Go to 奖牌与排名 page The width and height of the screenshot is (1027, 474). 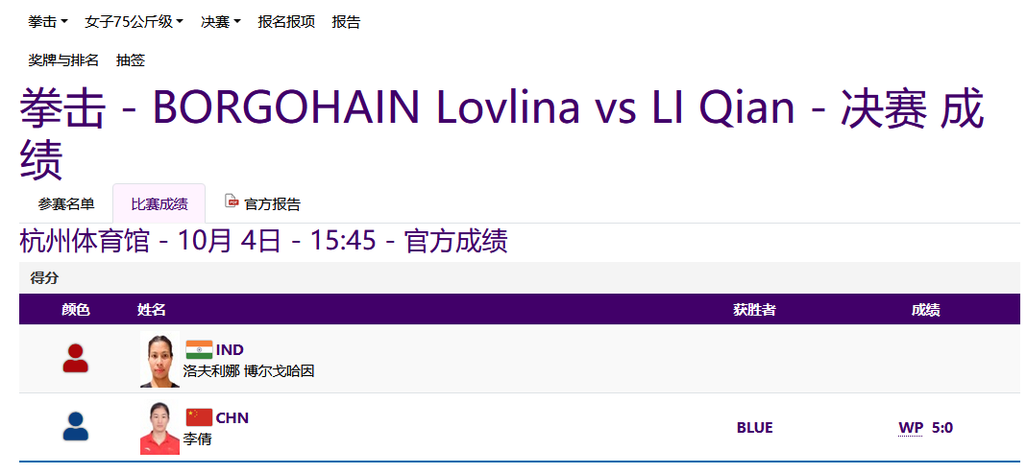point(63,60)
